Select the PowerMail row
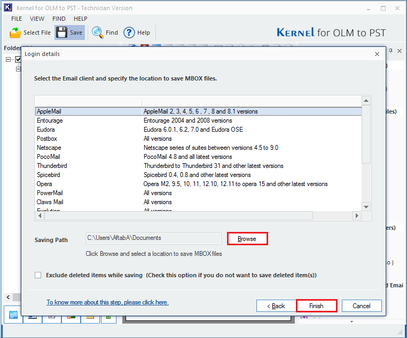This screenshot has height=338, width=407. (198, 193)
